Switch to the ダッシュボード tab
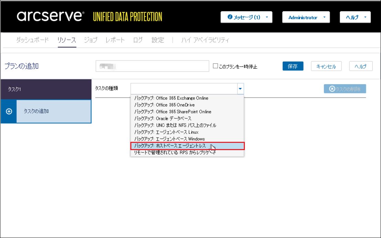Image resolution: width=381 pixels, height=238 pixels. click(32, 40)
